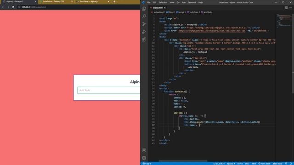
Task: Click browser address bar URL
Action: tap(34, 7)
